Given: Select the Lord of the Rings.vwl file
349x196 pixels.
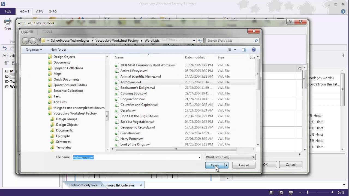Looking at the screenshot, I should pos(135,144).
